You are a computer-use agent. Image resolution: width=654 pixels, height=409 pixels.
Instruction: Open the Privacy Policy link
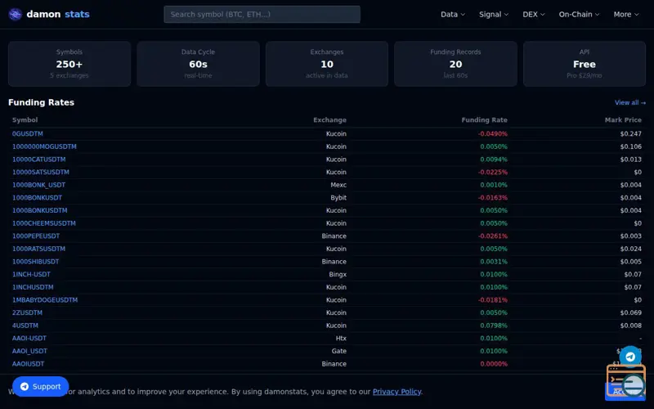tap(396, 392)
